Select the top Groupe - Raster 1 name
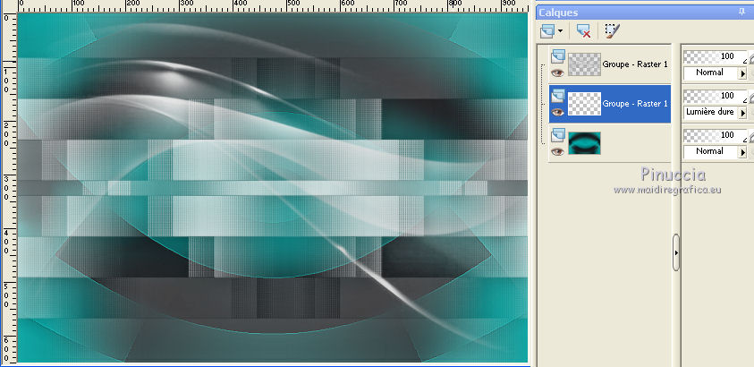The height and width of the screenshot is (367, 754). [635, 64]
